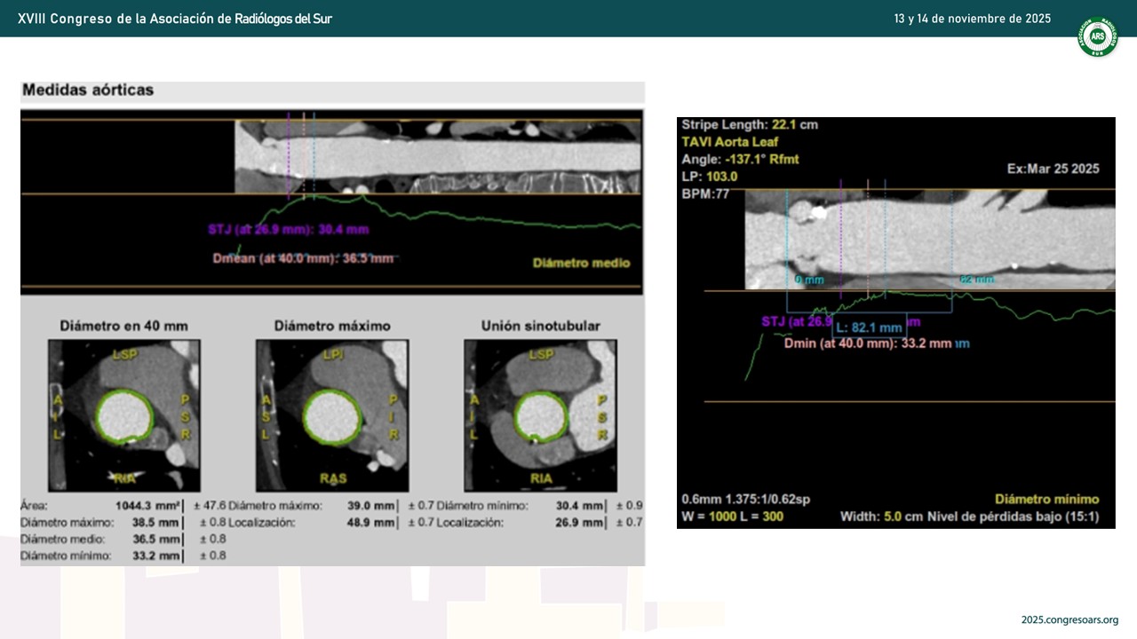Viewport: 1137px width, 639px height.
Task: Click the first-column Diámetro máximo value '38.5 mm'
Action: [x=157, y=522]
